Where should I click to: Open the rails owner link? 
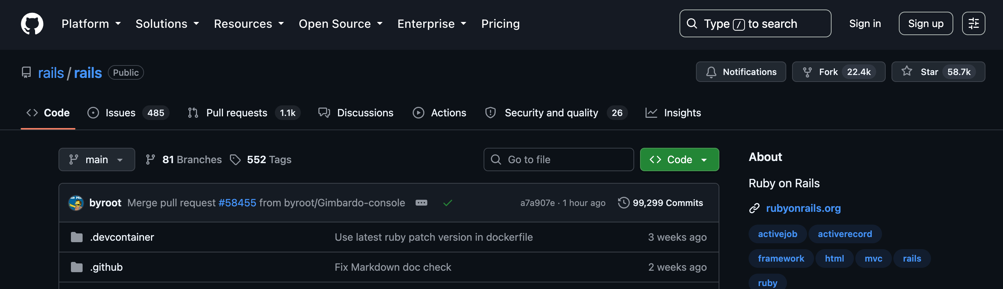pyautogui.click(x=51, y=73)
